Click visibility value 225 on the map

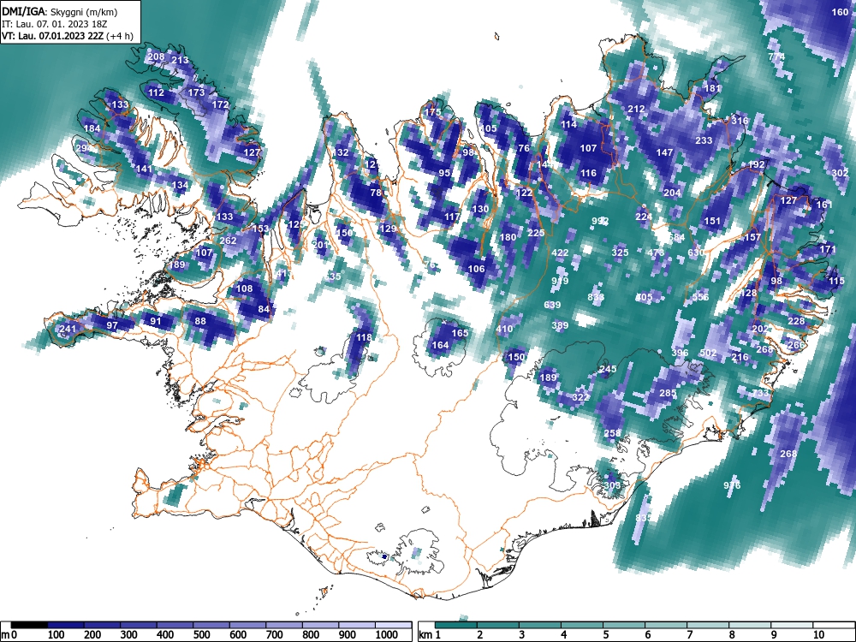537,233
